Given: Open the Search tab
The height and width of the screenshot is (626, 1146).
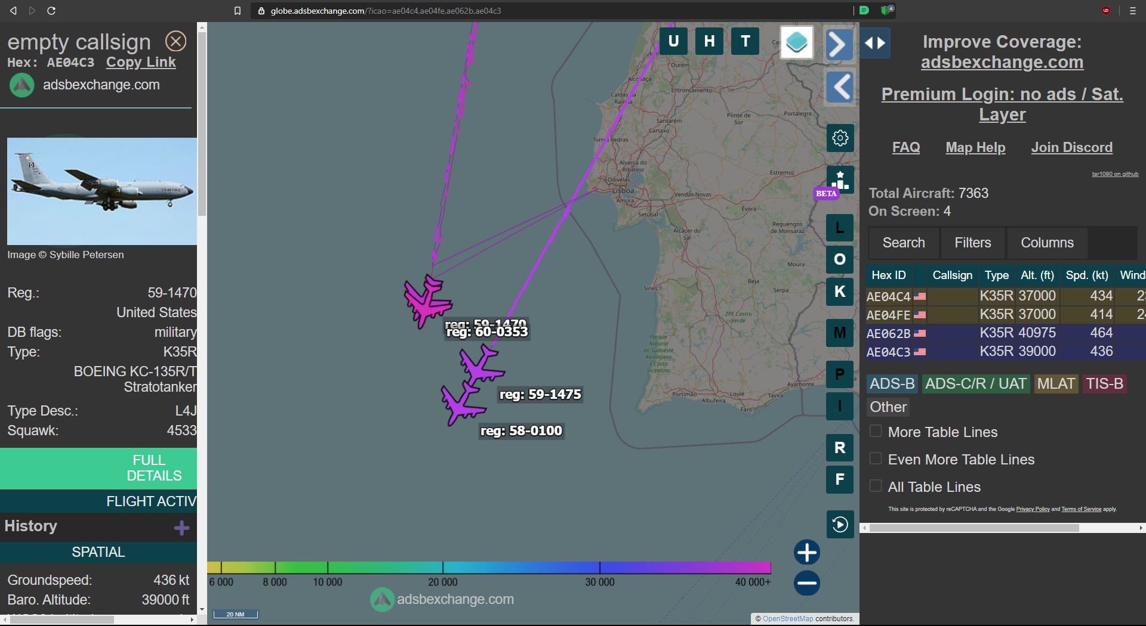Looking at the screenshot, I should pos(904,243).
